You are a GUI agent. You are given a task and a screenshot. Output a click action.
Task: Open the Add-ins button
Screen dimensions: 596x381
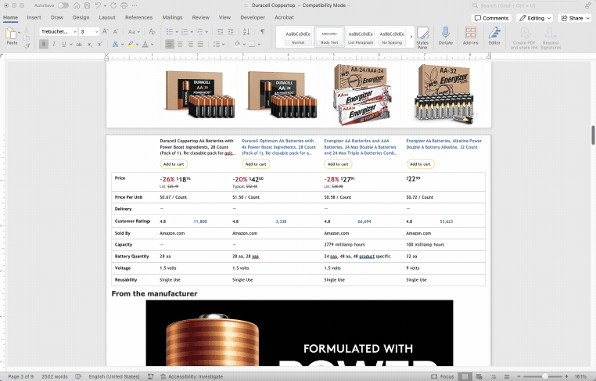[471, 36]
